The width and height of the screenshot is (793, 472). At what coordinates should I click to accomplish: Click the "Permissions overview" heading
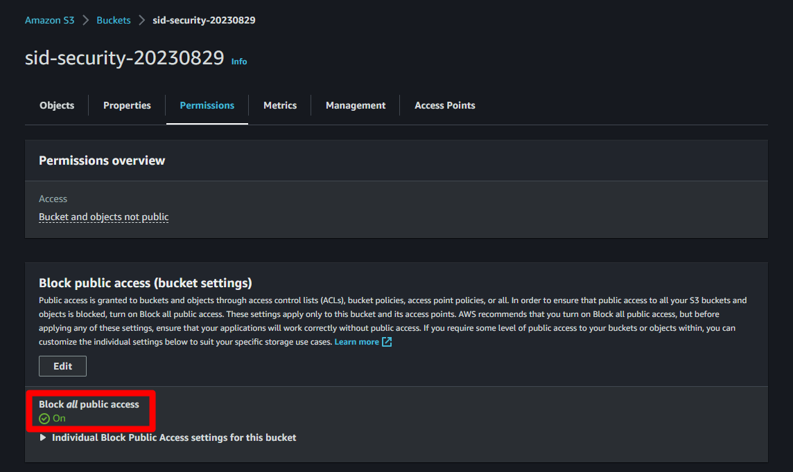(102, 161)
